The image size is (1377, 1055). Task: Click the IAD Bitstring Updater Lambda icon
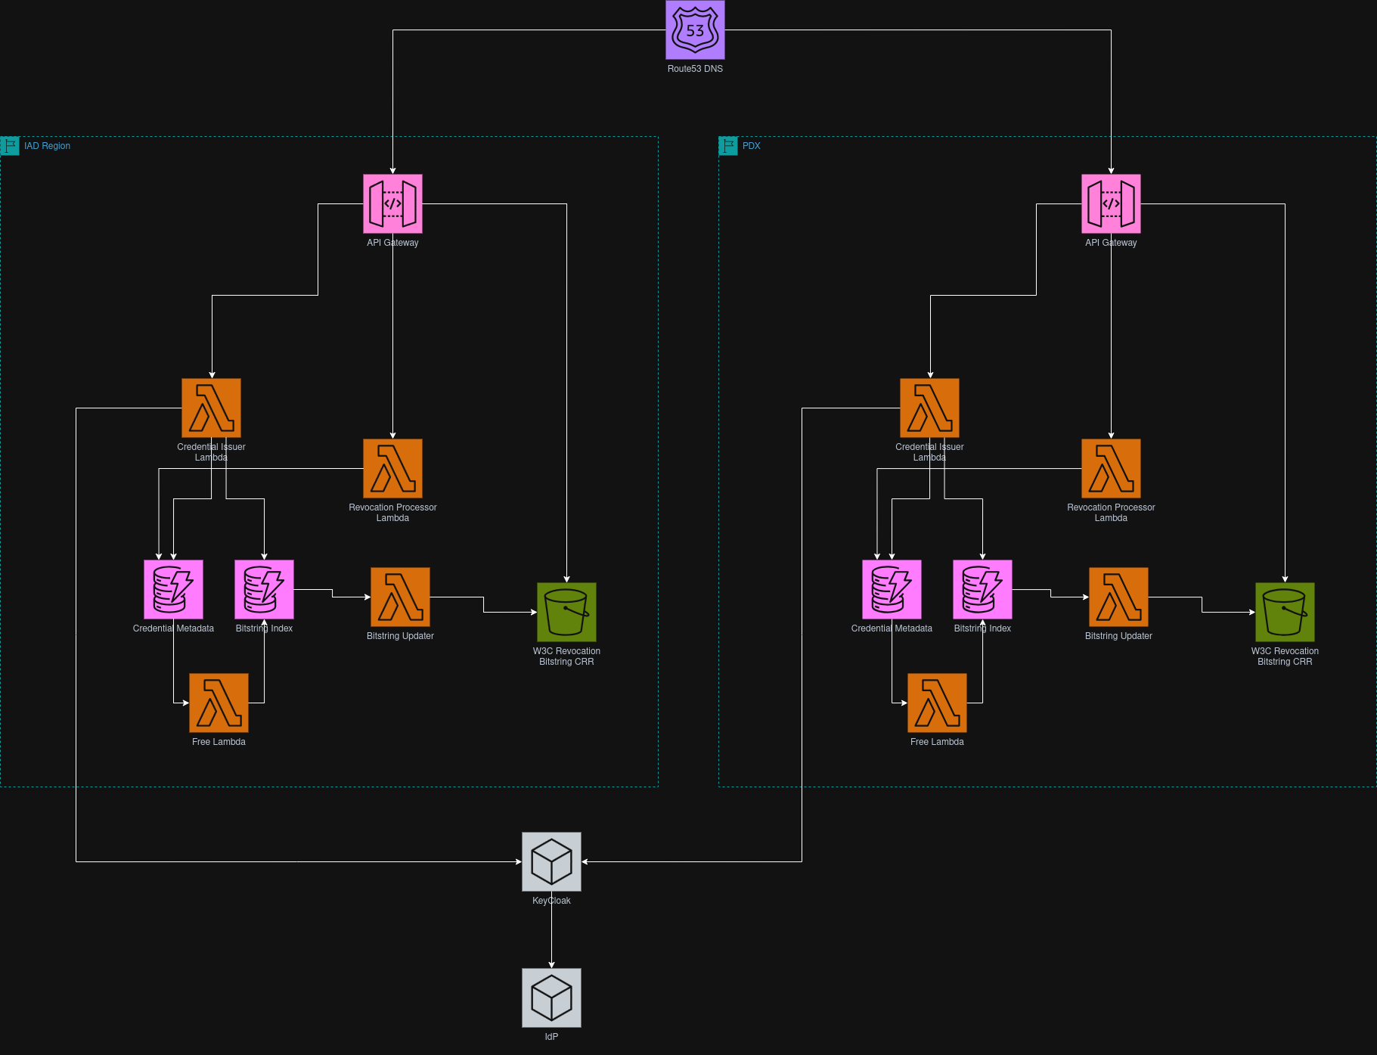pyautogui.click(x=400, y=597)
